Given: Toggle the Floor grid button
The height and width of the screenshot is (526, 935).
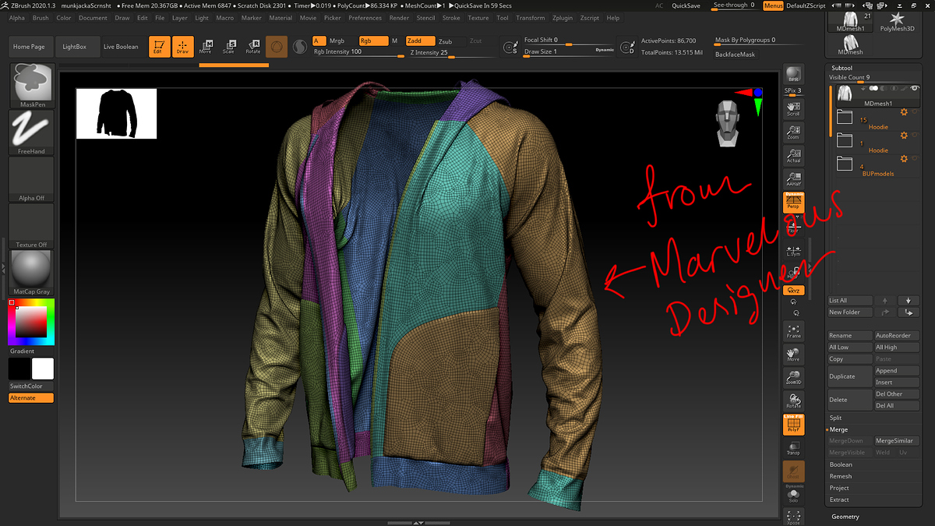Looking at the screenshot, I should click(x=793, y=226).
